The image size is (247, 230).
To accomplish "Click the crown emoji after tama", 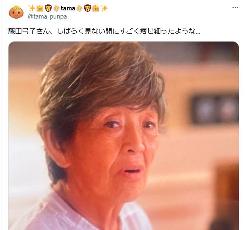I will (x=96, y=8).
